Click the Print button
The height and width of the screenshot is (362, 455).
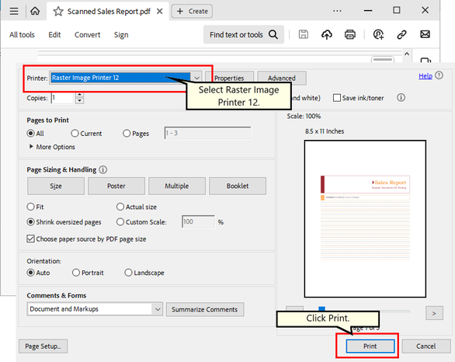370,346
